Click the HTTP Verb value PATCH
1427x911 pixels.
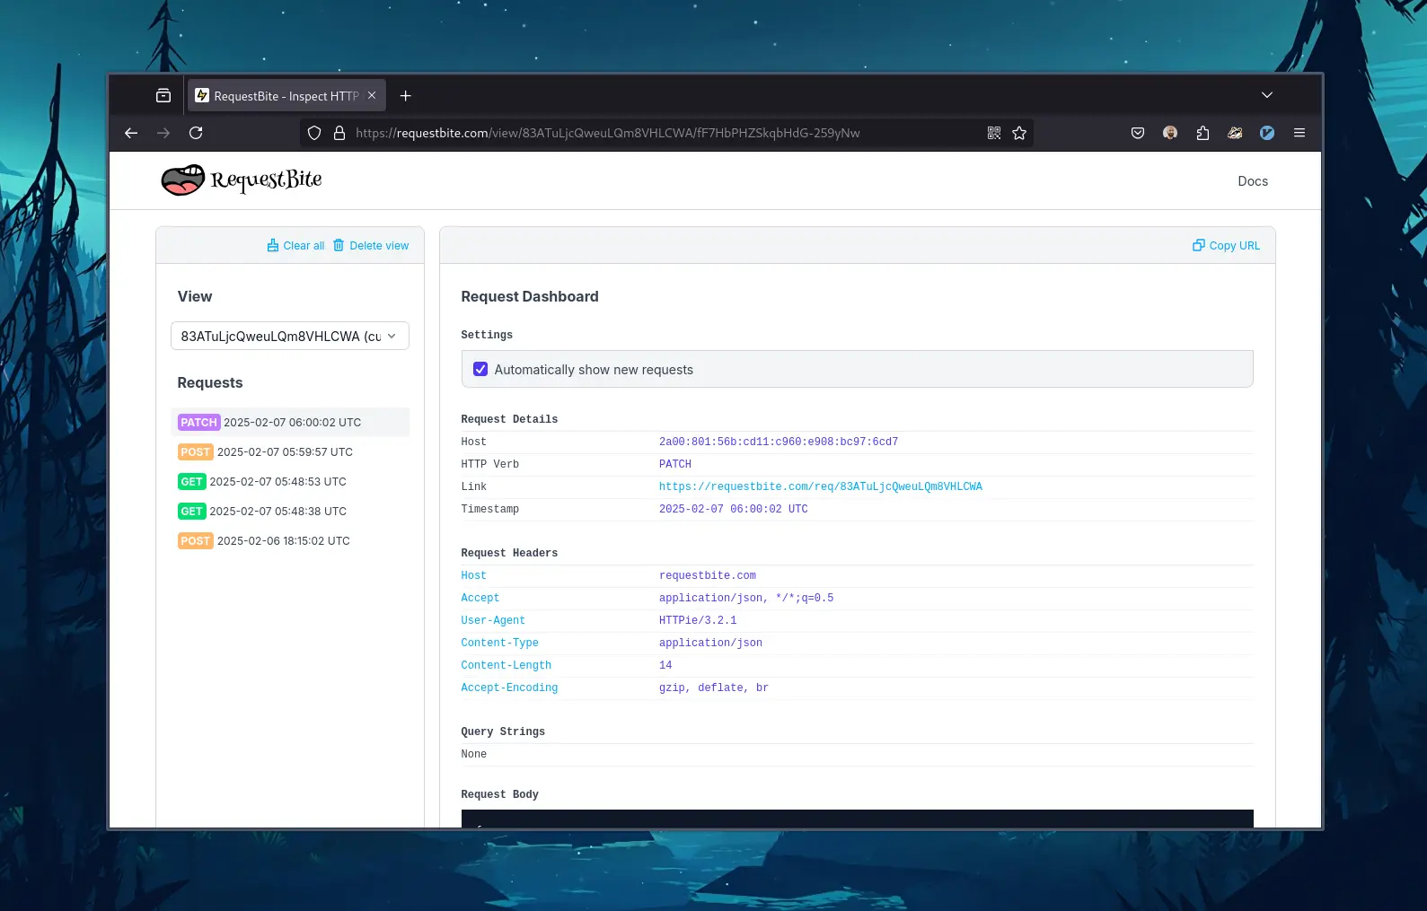(675, 464)
